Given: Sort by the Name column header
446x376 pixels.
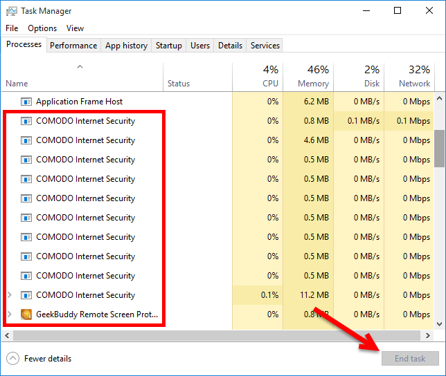Looking at the screenshot, I should pyautogui.click(x=82, y=77).
